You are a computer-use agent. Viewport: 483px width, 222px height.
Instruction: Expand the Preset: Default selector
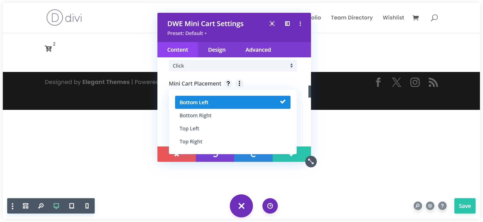coord(187,33)
